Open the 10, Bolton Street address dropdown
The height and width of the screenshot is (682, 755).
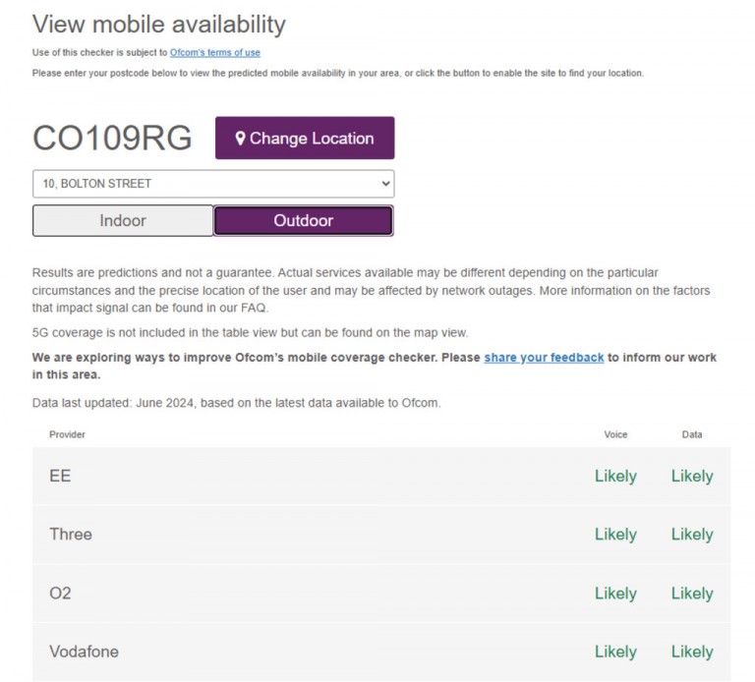tap(212, 184)
